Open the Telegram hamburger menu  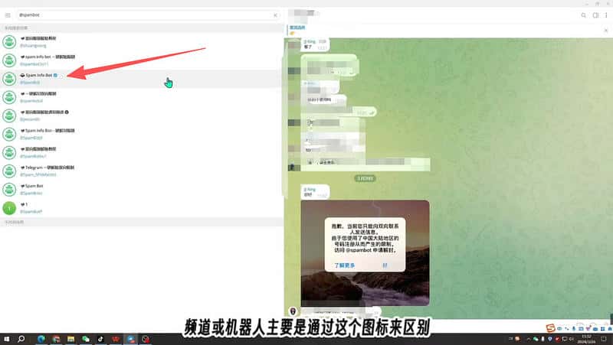coord(8,15)
